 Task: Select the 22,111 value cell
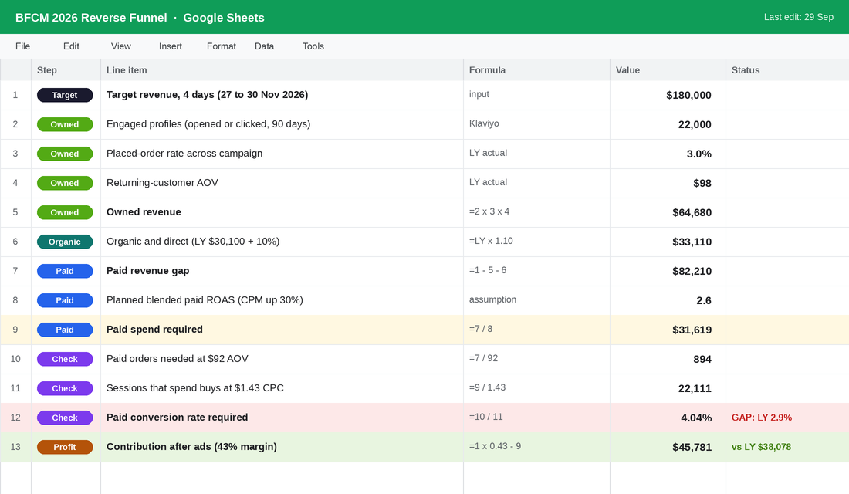[668, 388]
